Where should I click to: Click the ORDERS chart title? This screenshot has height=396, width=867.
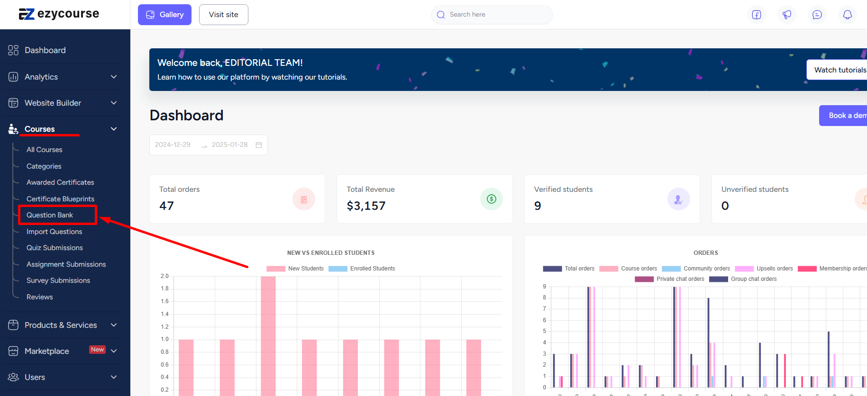click(706, 253)
